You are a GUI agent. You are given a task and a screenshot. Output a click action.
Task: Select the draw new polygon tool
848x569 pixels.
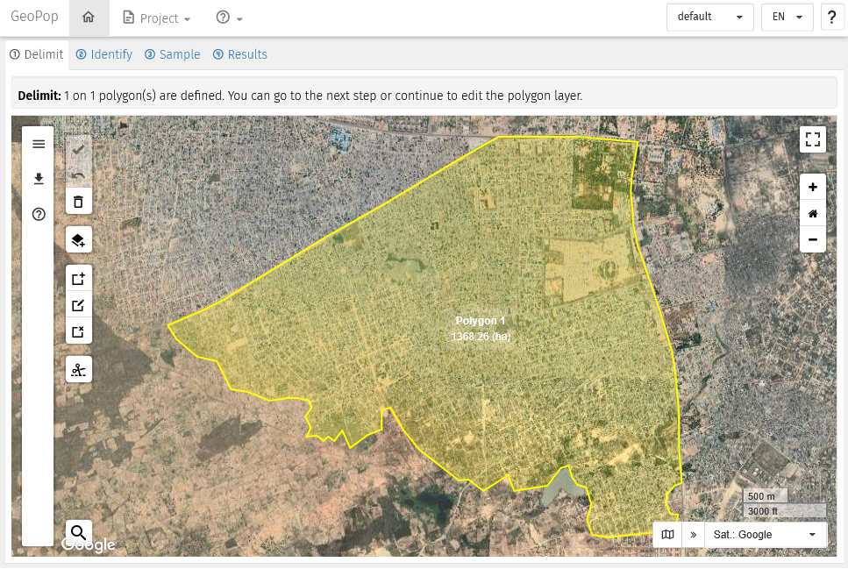coord(79,280)
